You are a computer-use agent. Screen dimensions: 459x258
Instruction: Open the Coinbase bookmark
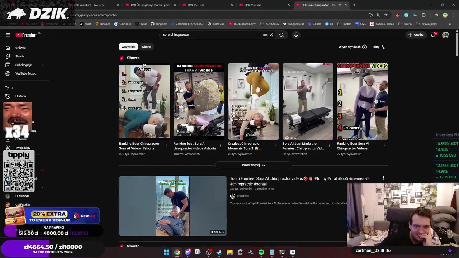pyautogui.click(x=123, y=24)
